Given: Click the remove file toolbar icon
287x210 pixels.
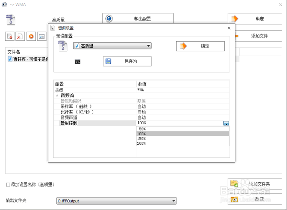Looking at the screenshot, I should click(x=10, y=36).
